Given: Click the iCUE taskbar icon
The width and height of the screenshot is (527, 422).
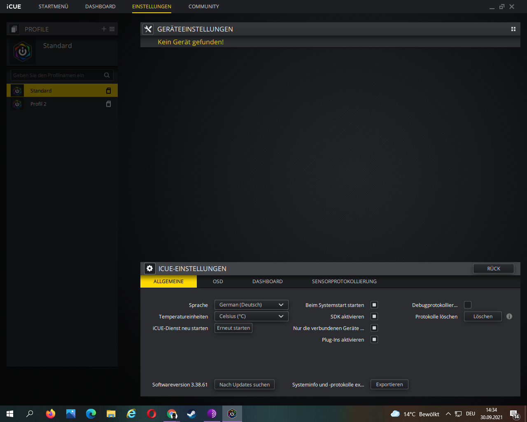Looking at the screenshot, I should pyautogui.click(x=232, y=414).
